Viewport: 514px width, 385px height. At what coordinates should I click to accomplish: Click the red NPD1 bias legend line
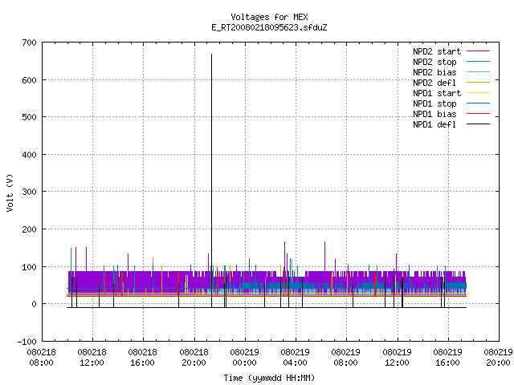479,114
